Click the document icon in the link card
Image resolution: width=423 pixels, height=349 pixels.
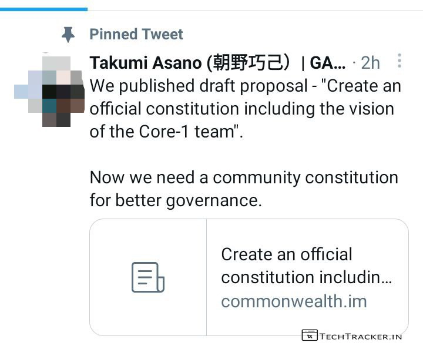(x=147, y=277)
